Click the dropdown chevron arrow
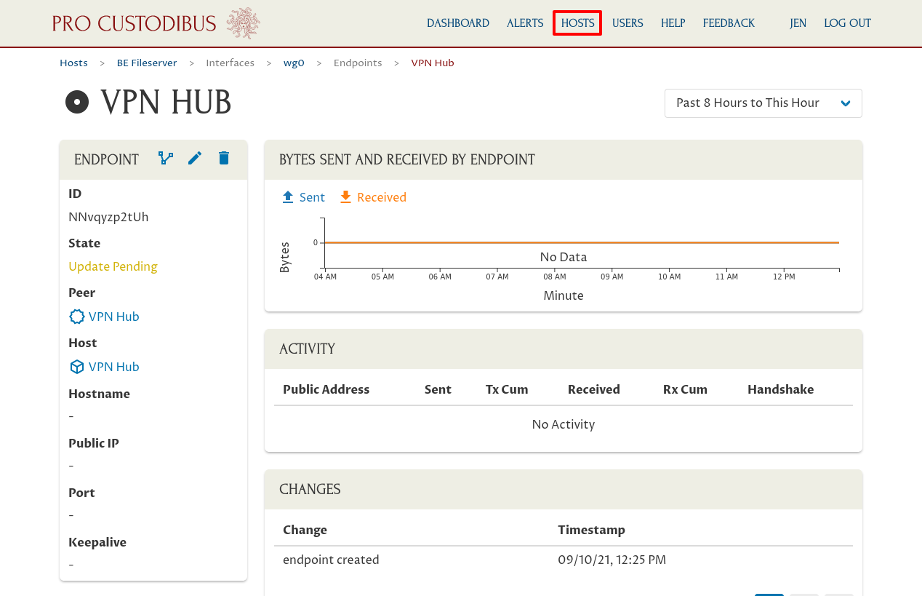Viewport: 922px width, 596px height. point(846,103)
